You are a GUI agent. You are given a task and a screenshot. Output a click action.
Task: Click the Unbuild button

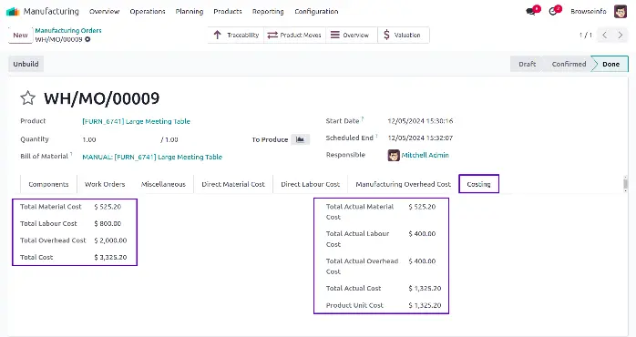click(x=26, y=64)
